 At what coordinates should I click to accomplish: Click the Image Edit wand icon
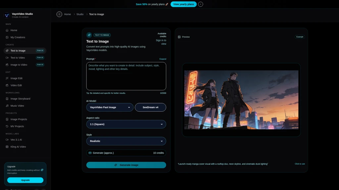pyautogui.click(x=7, y=78)
